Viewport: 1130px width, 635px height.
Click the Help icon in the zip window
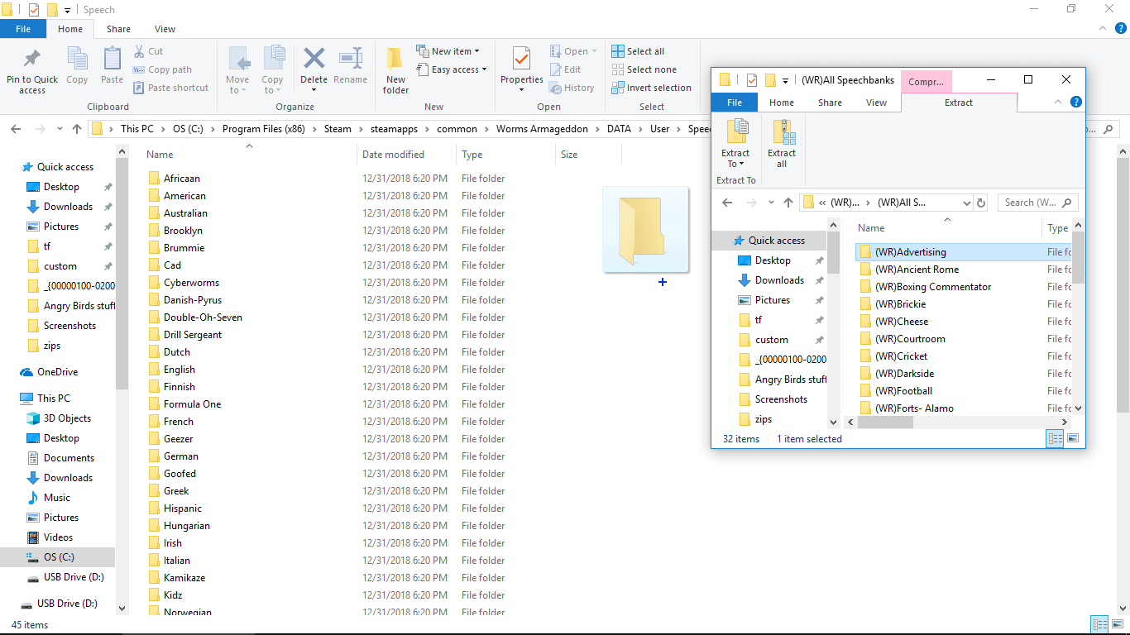pos(1075,103)
